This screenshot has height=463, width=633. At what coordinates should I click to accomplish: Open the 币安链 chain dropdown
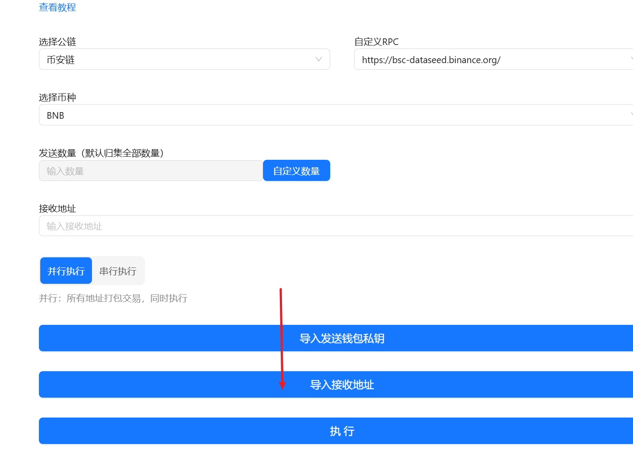(177, 60)
